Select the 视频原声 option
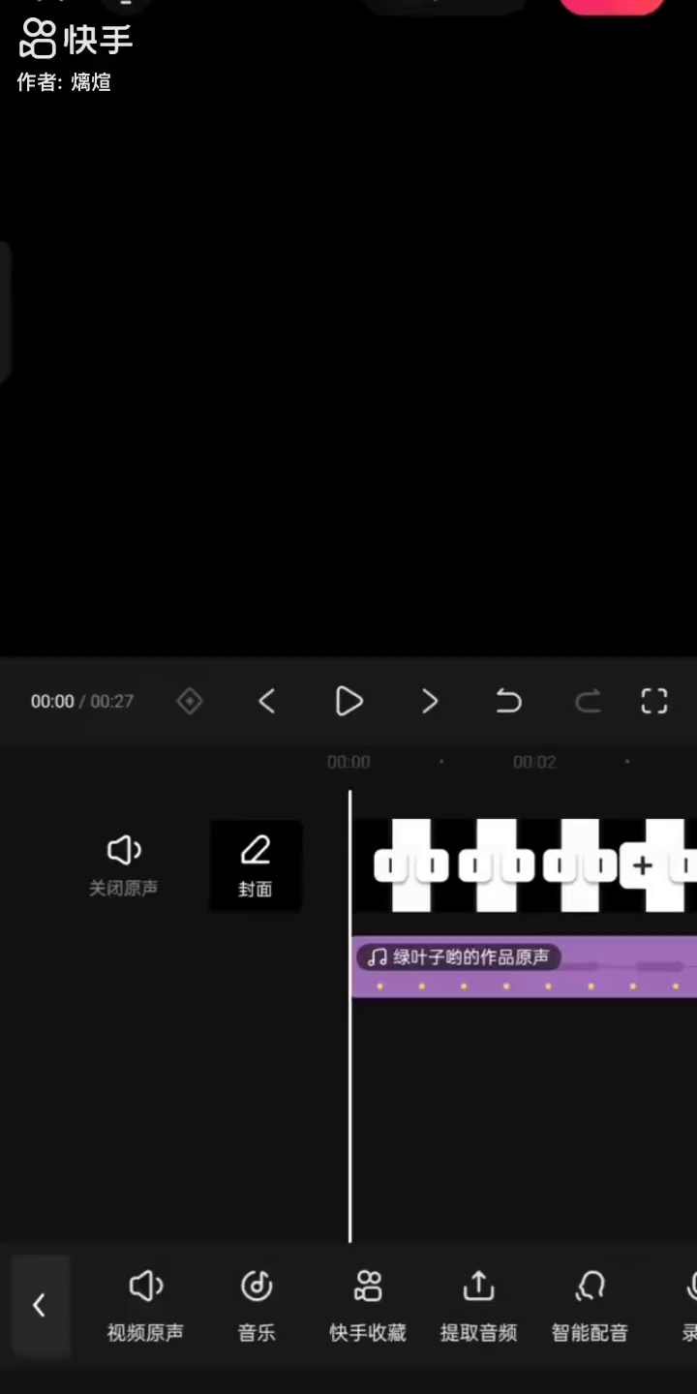The height and width of the screenshot is (1394, 697). (145, 1305)
